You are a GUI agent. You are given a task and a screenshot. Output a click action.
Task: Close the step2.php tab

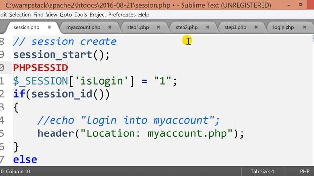coord(208,27)
